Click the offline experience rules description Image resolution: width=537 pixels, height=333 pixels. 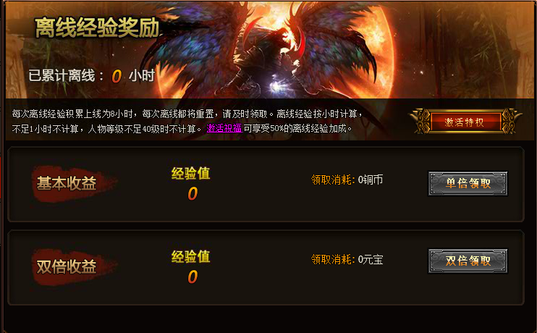(187, 121)
